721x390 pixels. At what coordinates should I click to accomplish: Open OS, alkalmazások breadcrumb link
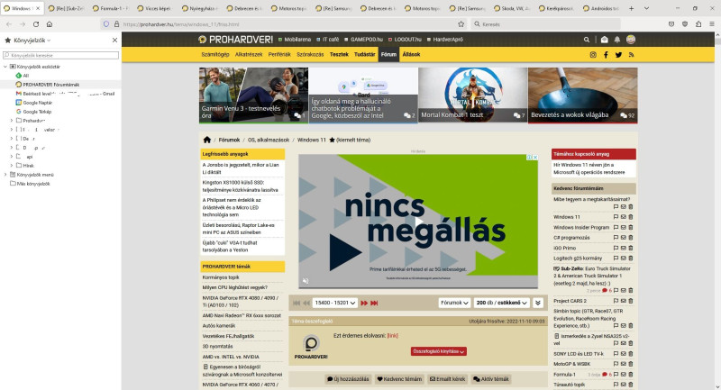coord(269,140)
